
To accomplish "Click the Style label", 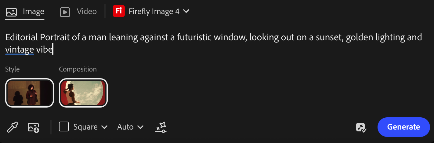I will (13, 69).
